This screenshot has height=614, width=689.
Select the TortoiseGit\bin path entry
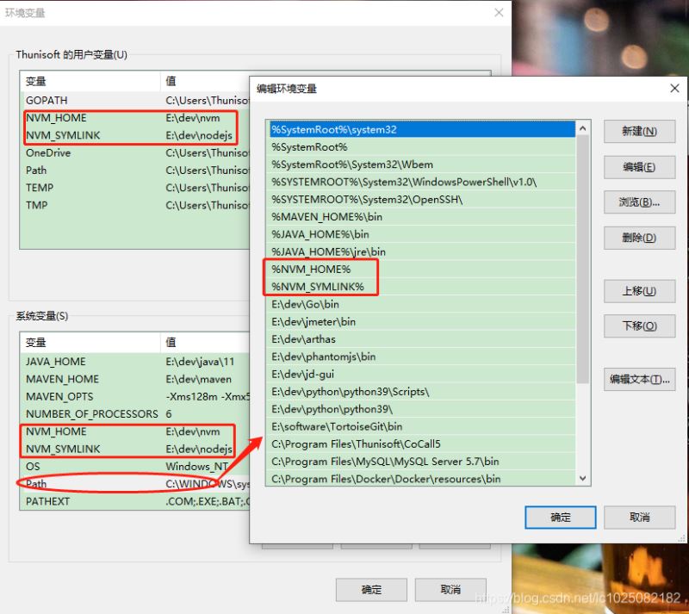coord(422,426)
